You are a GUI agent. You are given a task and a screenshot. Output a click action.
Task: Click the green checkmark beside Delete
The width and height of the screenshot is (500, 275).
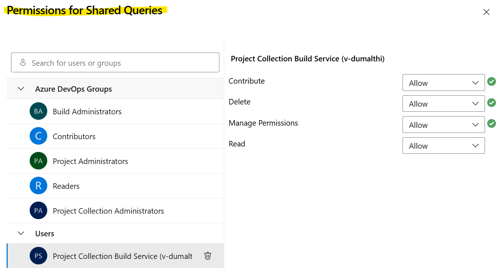click(x=492, y=103)
